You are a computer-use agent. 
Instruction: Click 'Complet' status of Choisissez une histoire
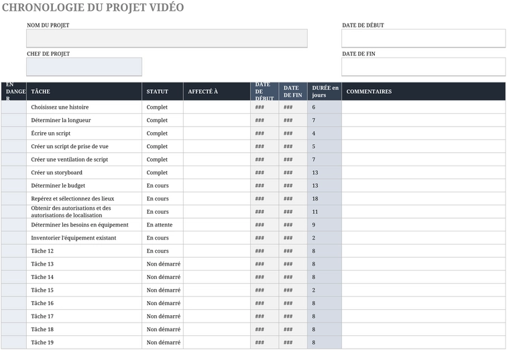163,107
